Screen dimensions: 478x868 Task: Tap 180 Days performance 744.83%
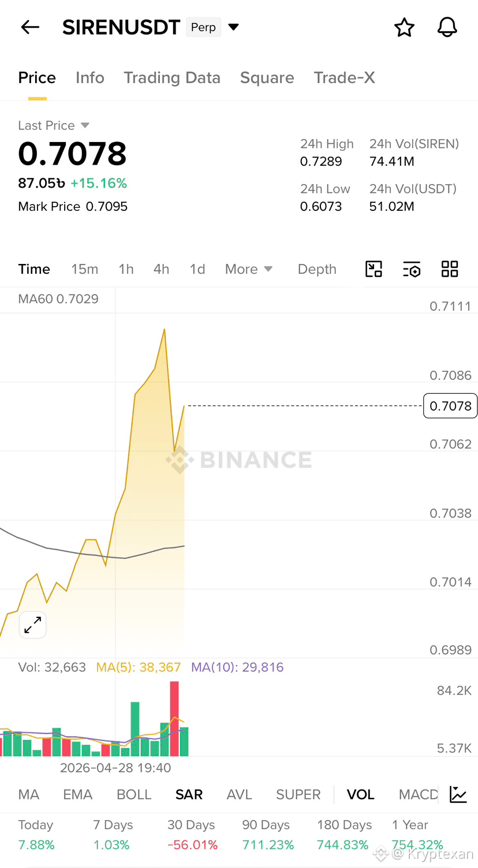[x=342, y=845]
